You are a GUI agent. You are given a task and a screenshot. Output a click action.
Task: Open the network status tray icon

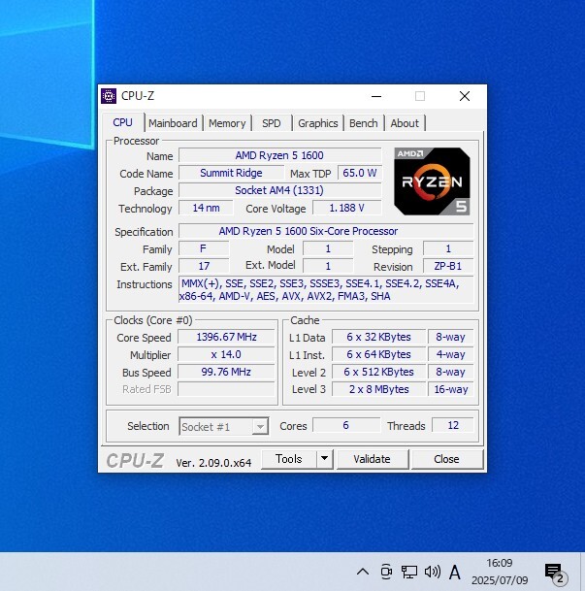409,572
